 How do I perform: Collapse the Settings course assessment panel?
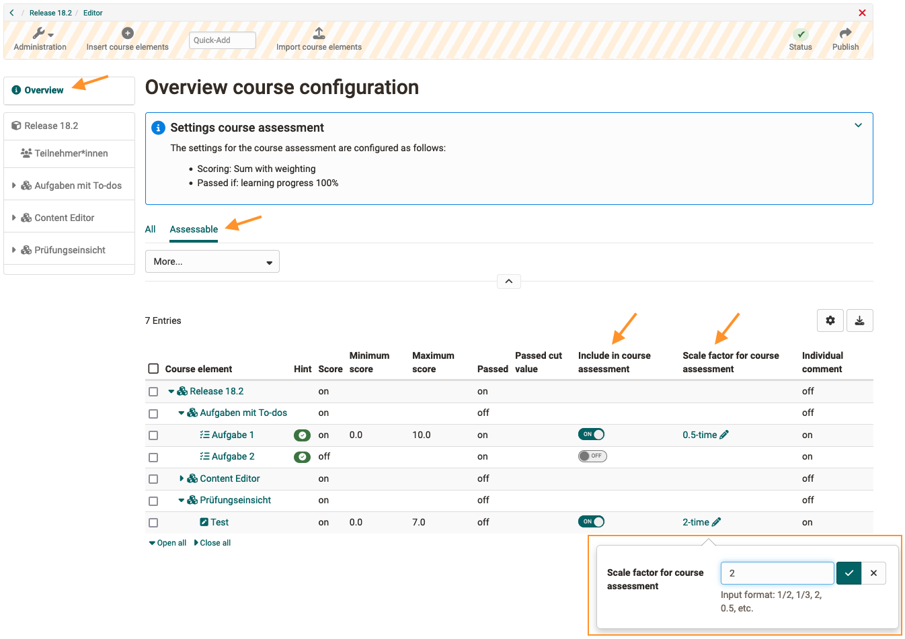pyautogui.click(x=858, y=126)
